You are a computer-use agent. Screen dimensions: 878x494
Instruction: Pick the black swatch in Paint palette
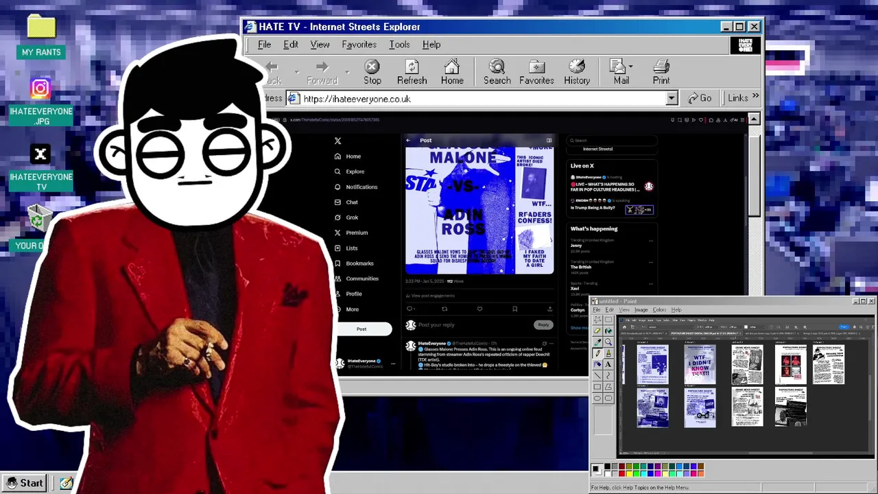point(607,467)
